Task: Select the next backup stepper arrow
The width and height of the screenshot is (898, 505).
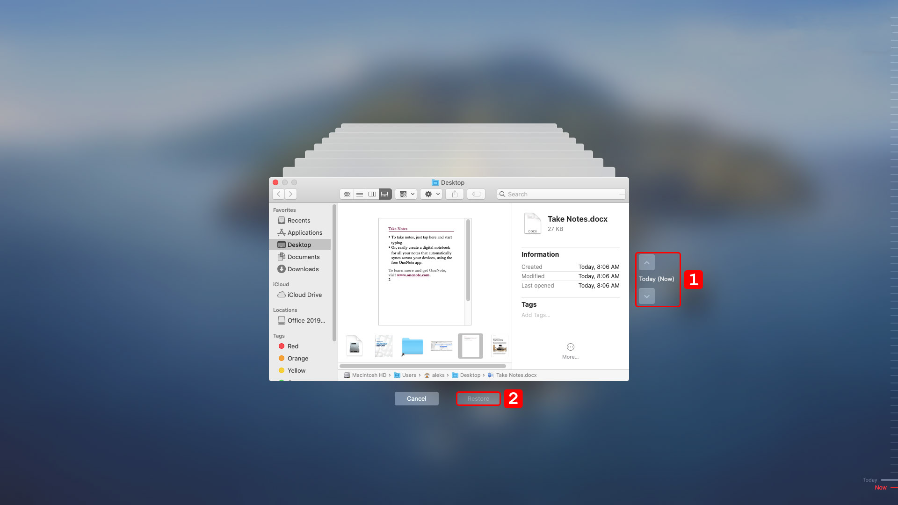Action: 646,296
